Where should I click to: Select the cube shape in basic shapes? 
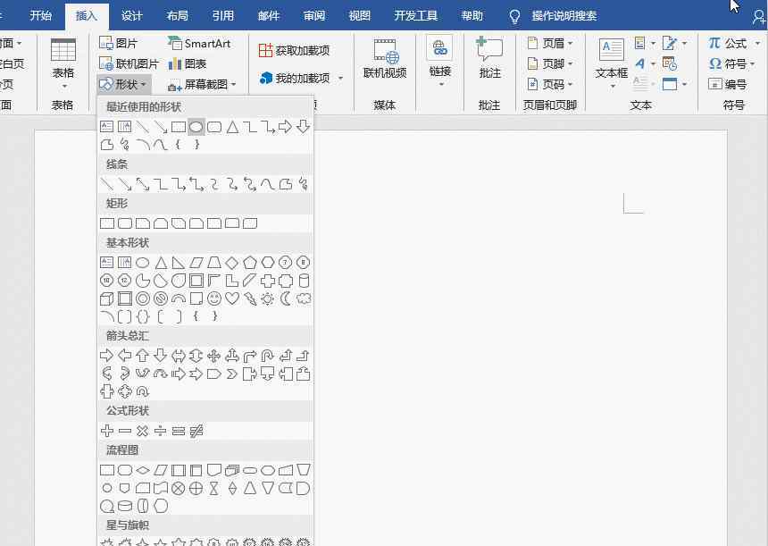(x=107, y=298)
